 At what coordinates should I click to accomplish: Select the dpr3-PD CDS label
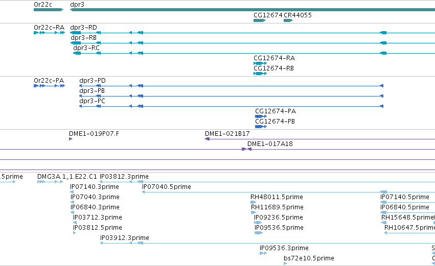[93, 81]
